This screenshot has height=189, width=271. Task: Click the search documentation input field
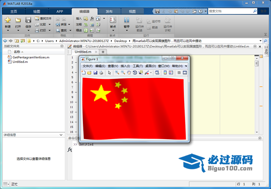pos(230,11)
